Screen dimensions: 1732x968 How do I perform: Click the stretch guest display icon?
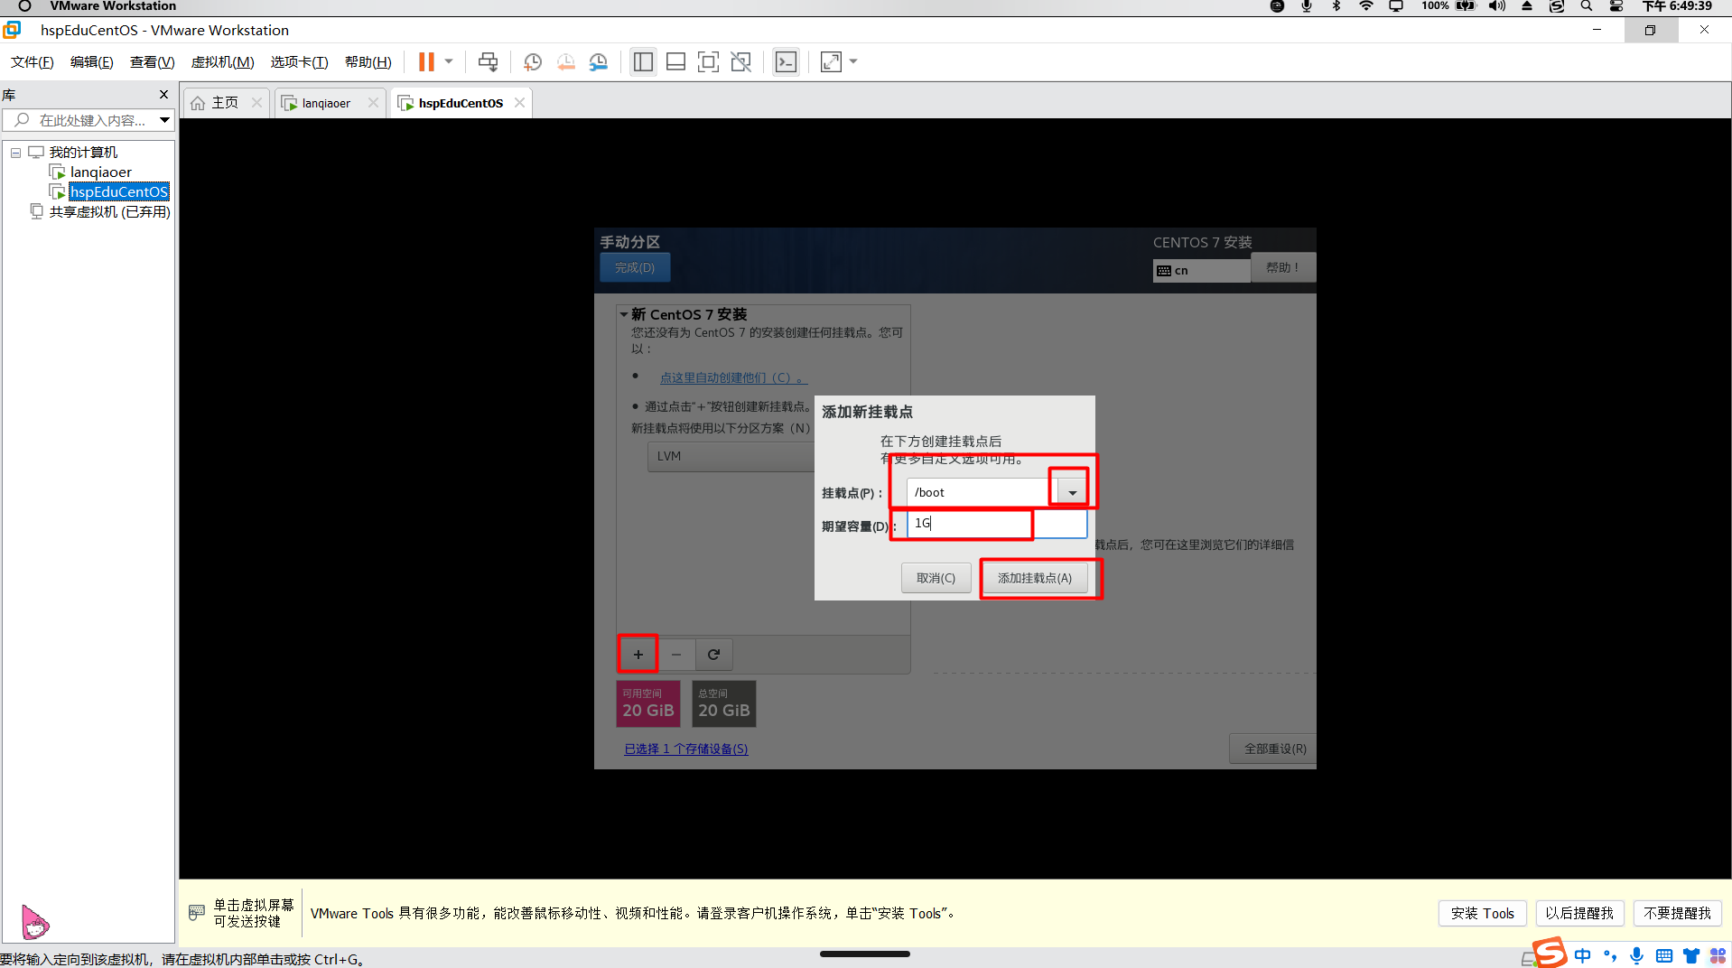pos(831,61)
